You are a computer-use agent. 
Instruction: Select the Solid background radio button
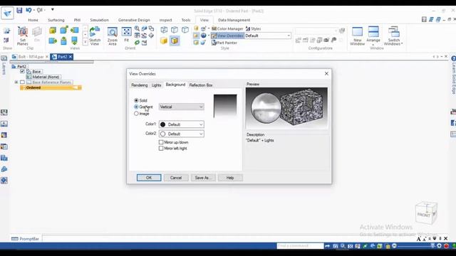click(136, 100)
